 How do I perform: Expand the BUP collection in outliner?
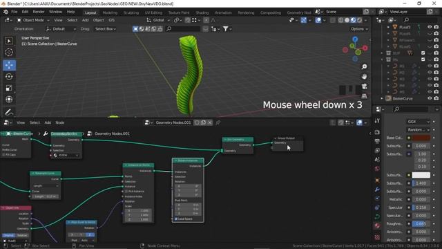(382, 53)
